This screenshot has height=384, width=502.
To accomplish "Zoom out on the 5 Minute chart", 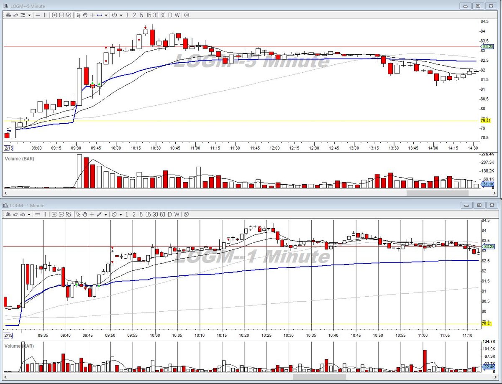I will tap(61, 15).
